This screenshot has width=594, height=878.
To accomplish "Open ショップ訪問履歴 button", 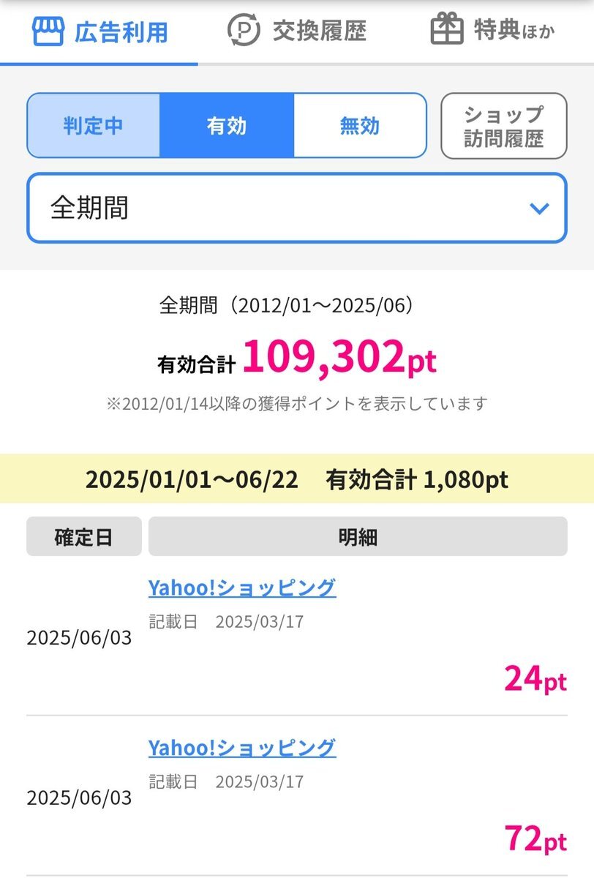I will [504, 126].
